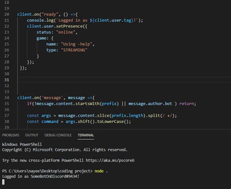This screenshot has height=189, width=231.
Task: Place cursor on empty line 31
Action: click(124, 80)
